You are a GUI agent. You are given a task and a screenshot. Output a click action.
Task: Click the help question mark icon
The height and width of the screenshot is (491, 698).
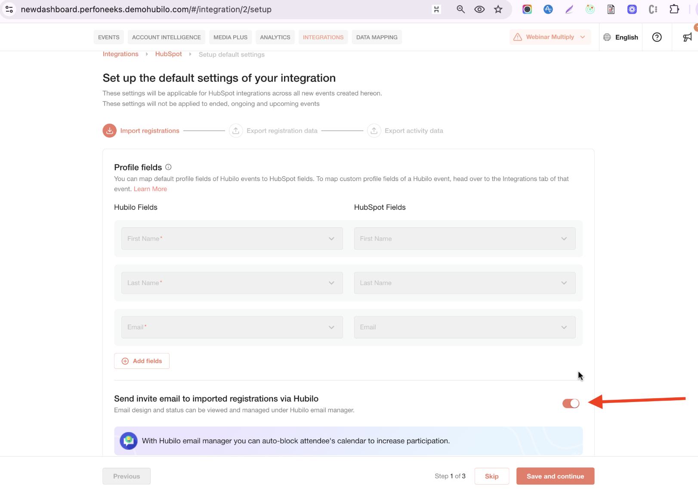[657, 37]
